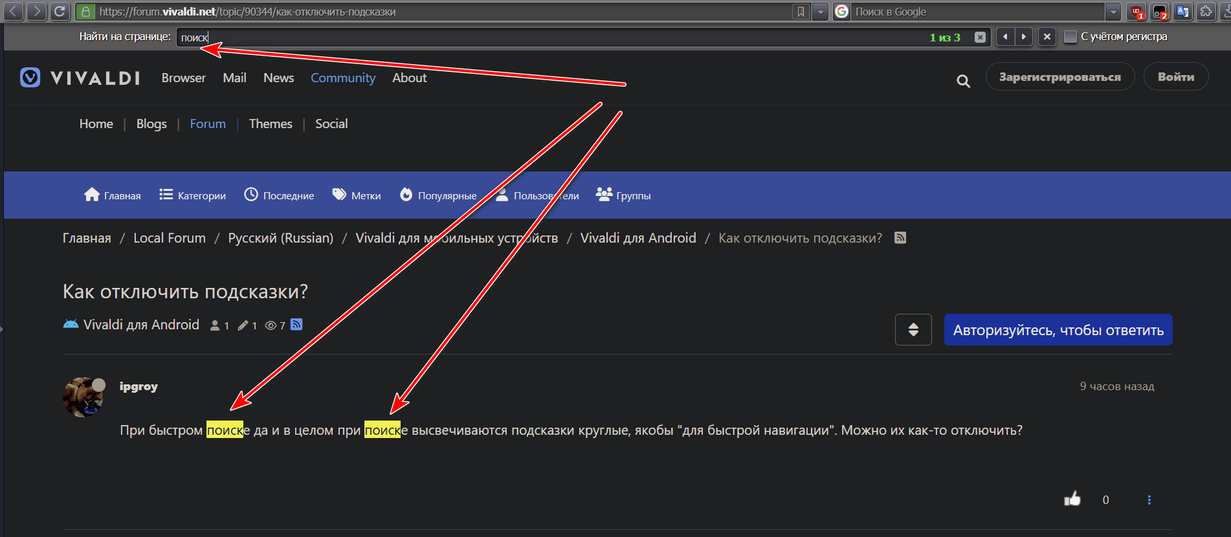Close the find-on-page bar
Viewport: 1231px width, 537px height.
(1047, 37)
